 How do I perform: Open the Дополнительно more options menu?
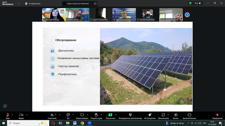[x=189, y=115]
